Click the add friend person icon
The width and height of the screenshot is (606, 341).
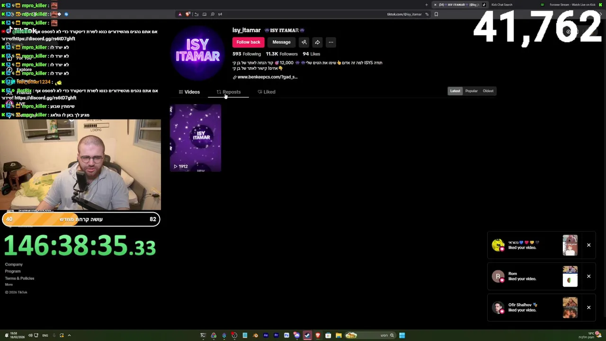(x=304, y=42)
